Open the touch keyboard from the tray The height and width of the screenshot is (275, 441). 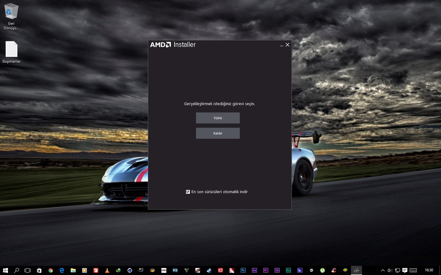[x=413, y=270]
